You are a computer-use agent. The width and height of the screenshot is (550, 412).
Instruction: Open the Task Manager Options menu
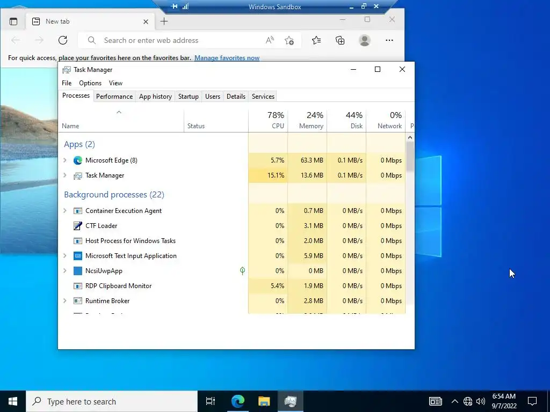point(90,83)
